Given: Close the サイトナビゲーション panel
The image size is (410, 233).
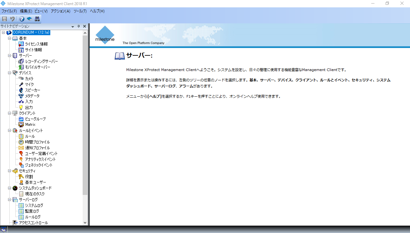Looking at the screenshot, I should [x=85, y=27].
